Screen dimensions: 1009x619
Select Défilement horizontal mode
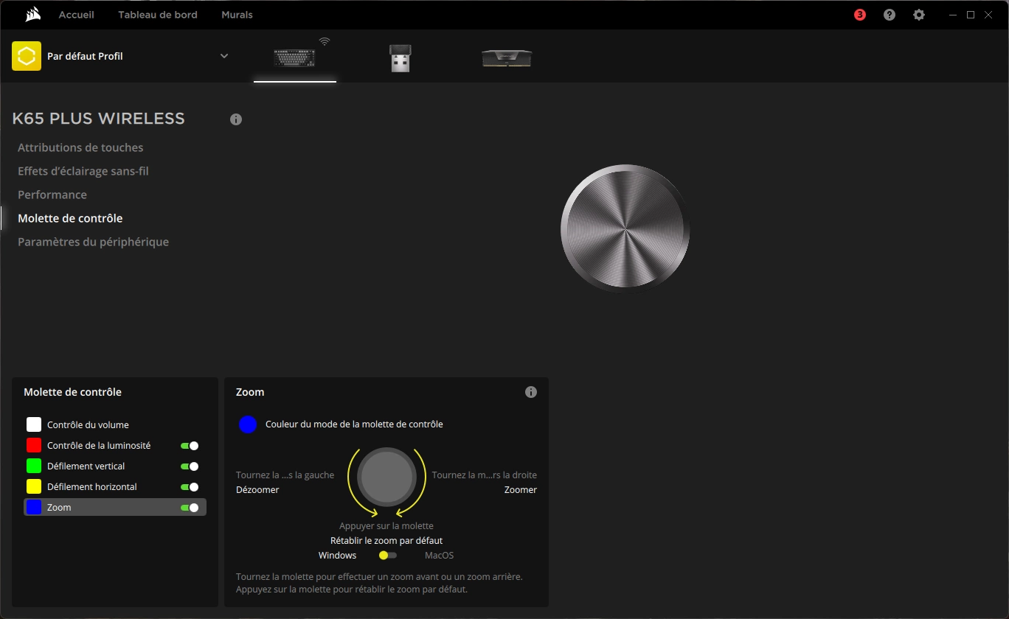coord(92,487)
